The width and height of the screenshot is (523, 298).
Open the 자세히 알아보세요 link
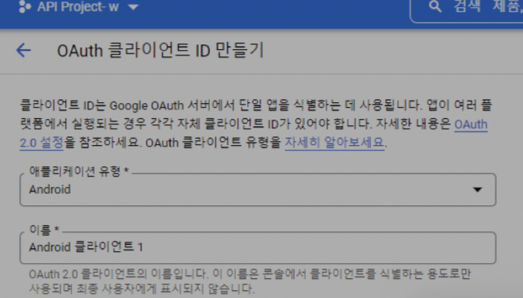pyautogui.click(x=334, y=143)
